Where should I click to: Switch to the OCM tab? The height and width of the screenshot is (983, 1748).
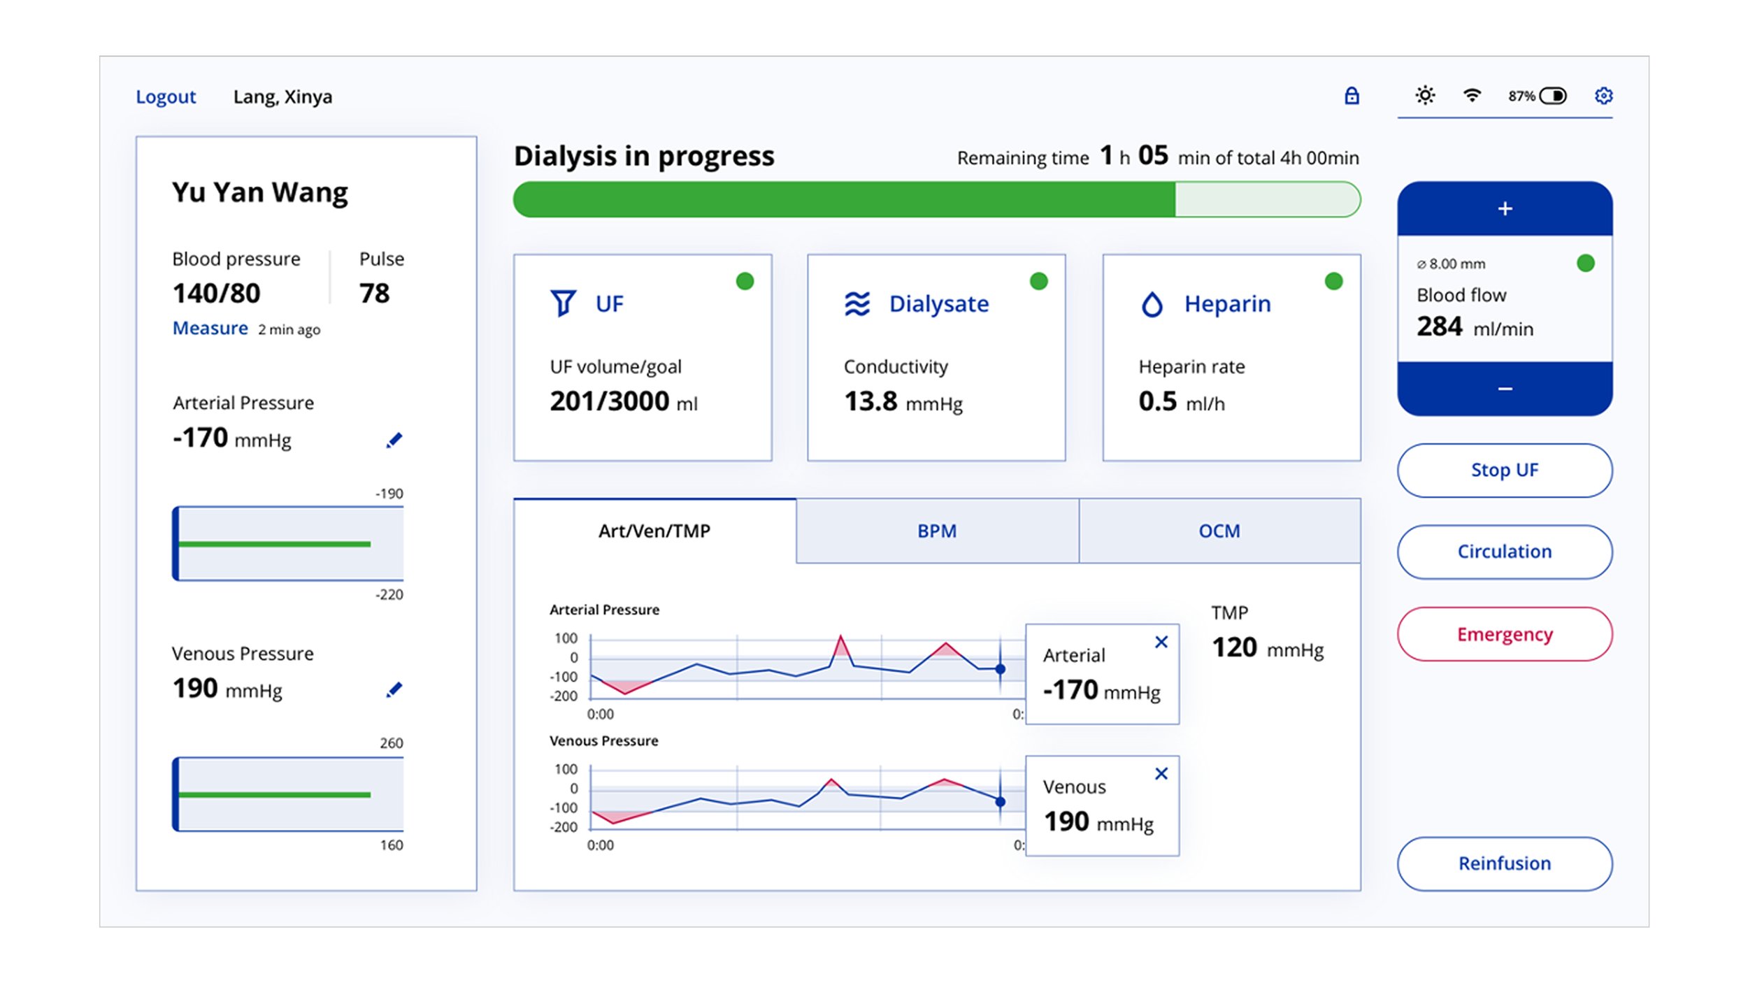tap(1219, 531)
